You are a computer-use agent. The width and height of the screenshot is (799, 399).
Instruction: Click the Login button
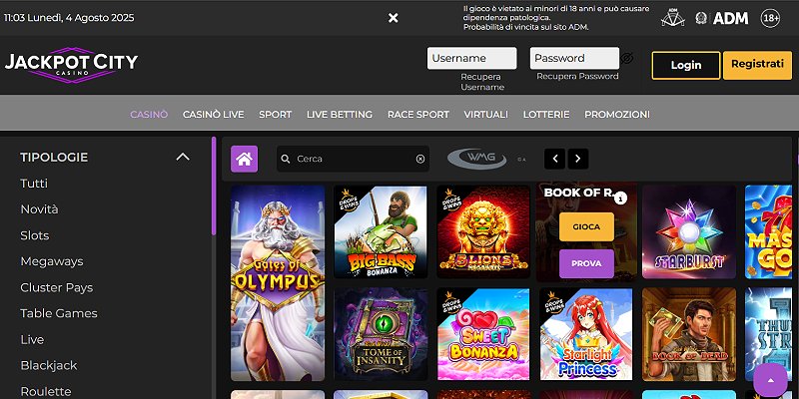coord(686,65)
